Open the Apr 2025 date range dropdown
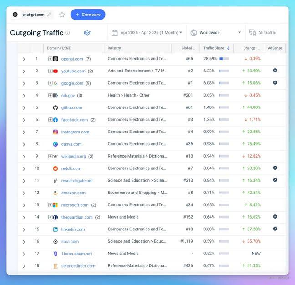295x285 pixels. [x=151, y=33]
